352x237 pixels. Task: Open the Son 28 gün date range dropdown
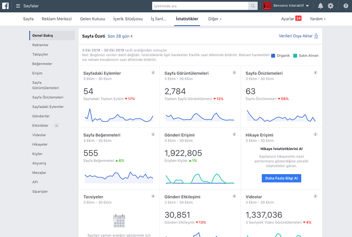120,36
